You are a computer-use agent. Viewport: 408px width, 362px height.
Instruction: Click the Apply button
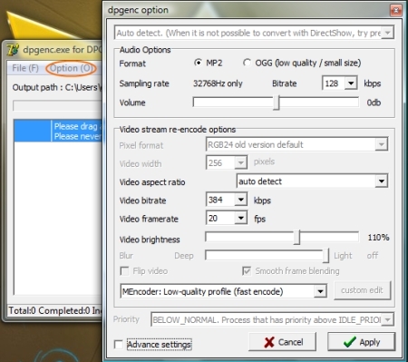coord(362,342)
